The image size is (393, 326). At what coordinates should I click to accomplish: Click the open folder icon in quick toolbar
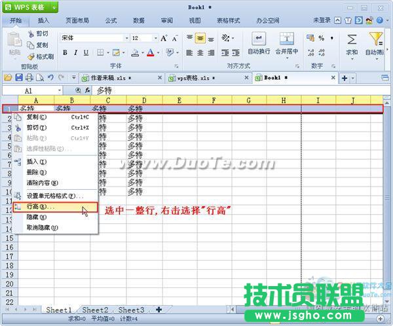[8, 78]
